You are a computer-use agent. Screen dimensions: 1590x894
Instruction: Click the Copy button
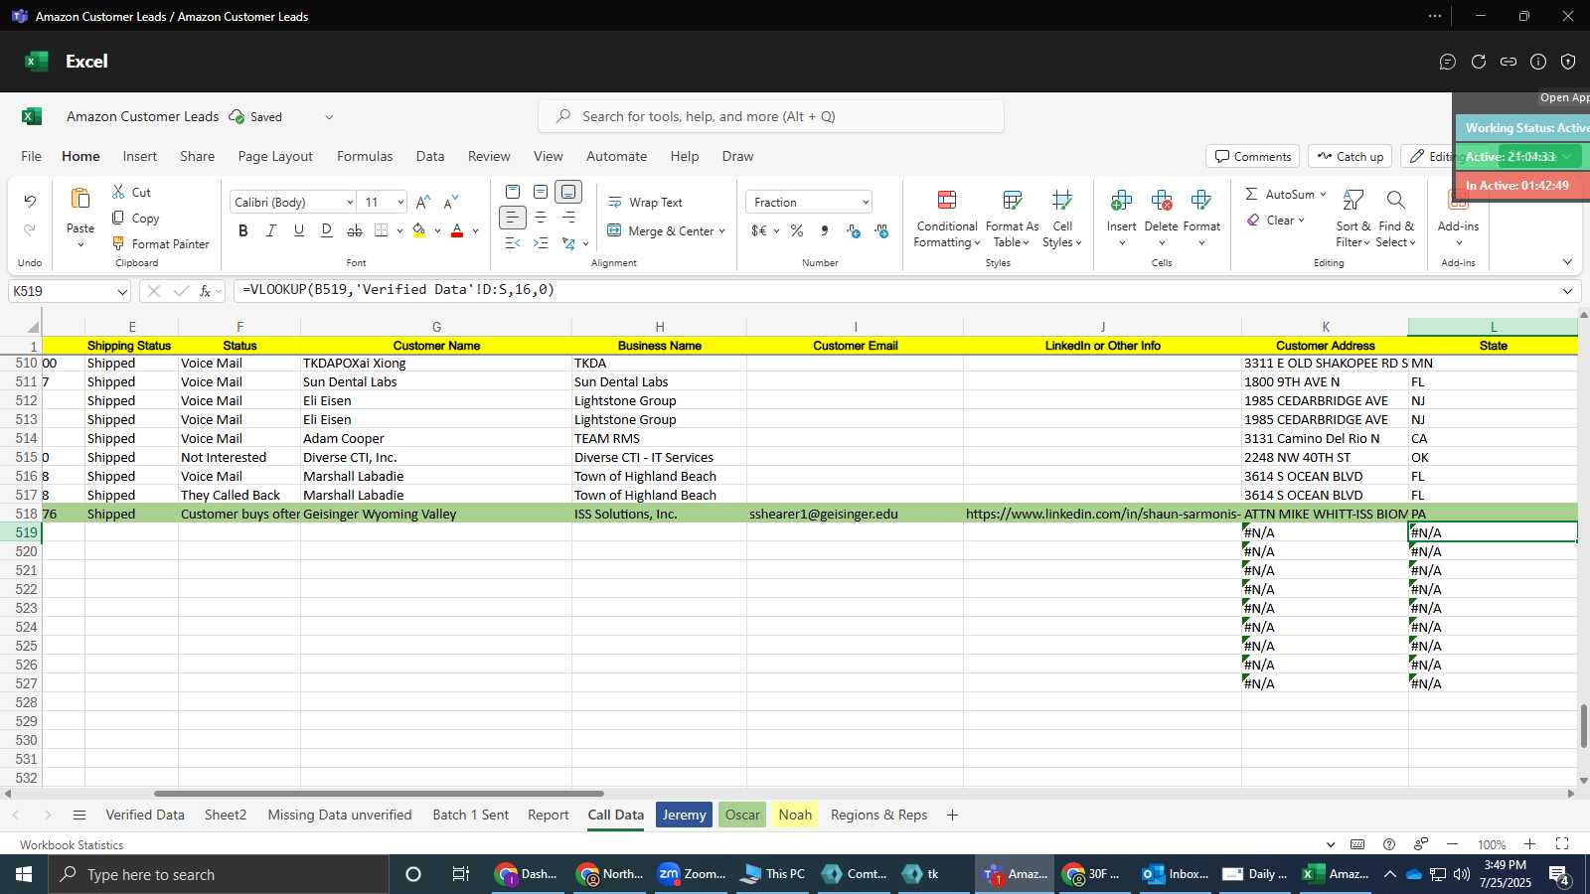coord(136,218)
